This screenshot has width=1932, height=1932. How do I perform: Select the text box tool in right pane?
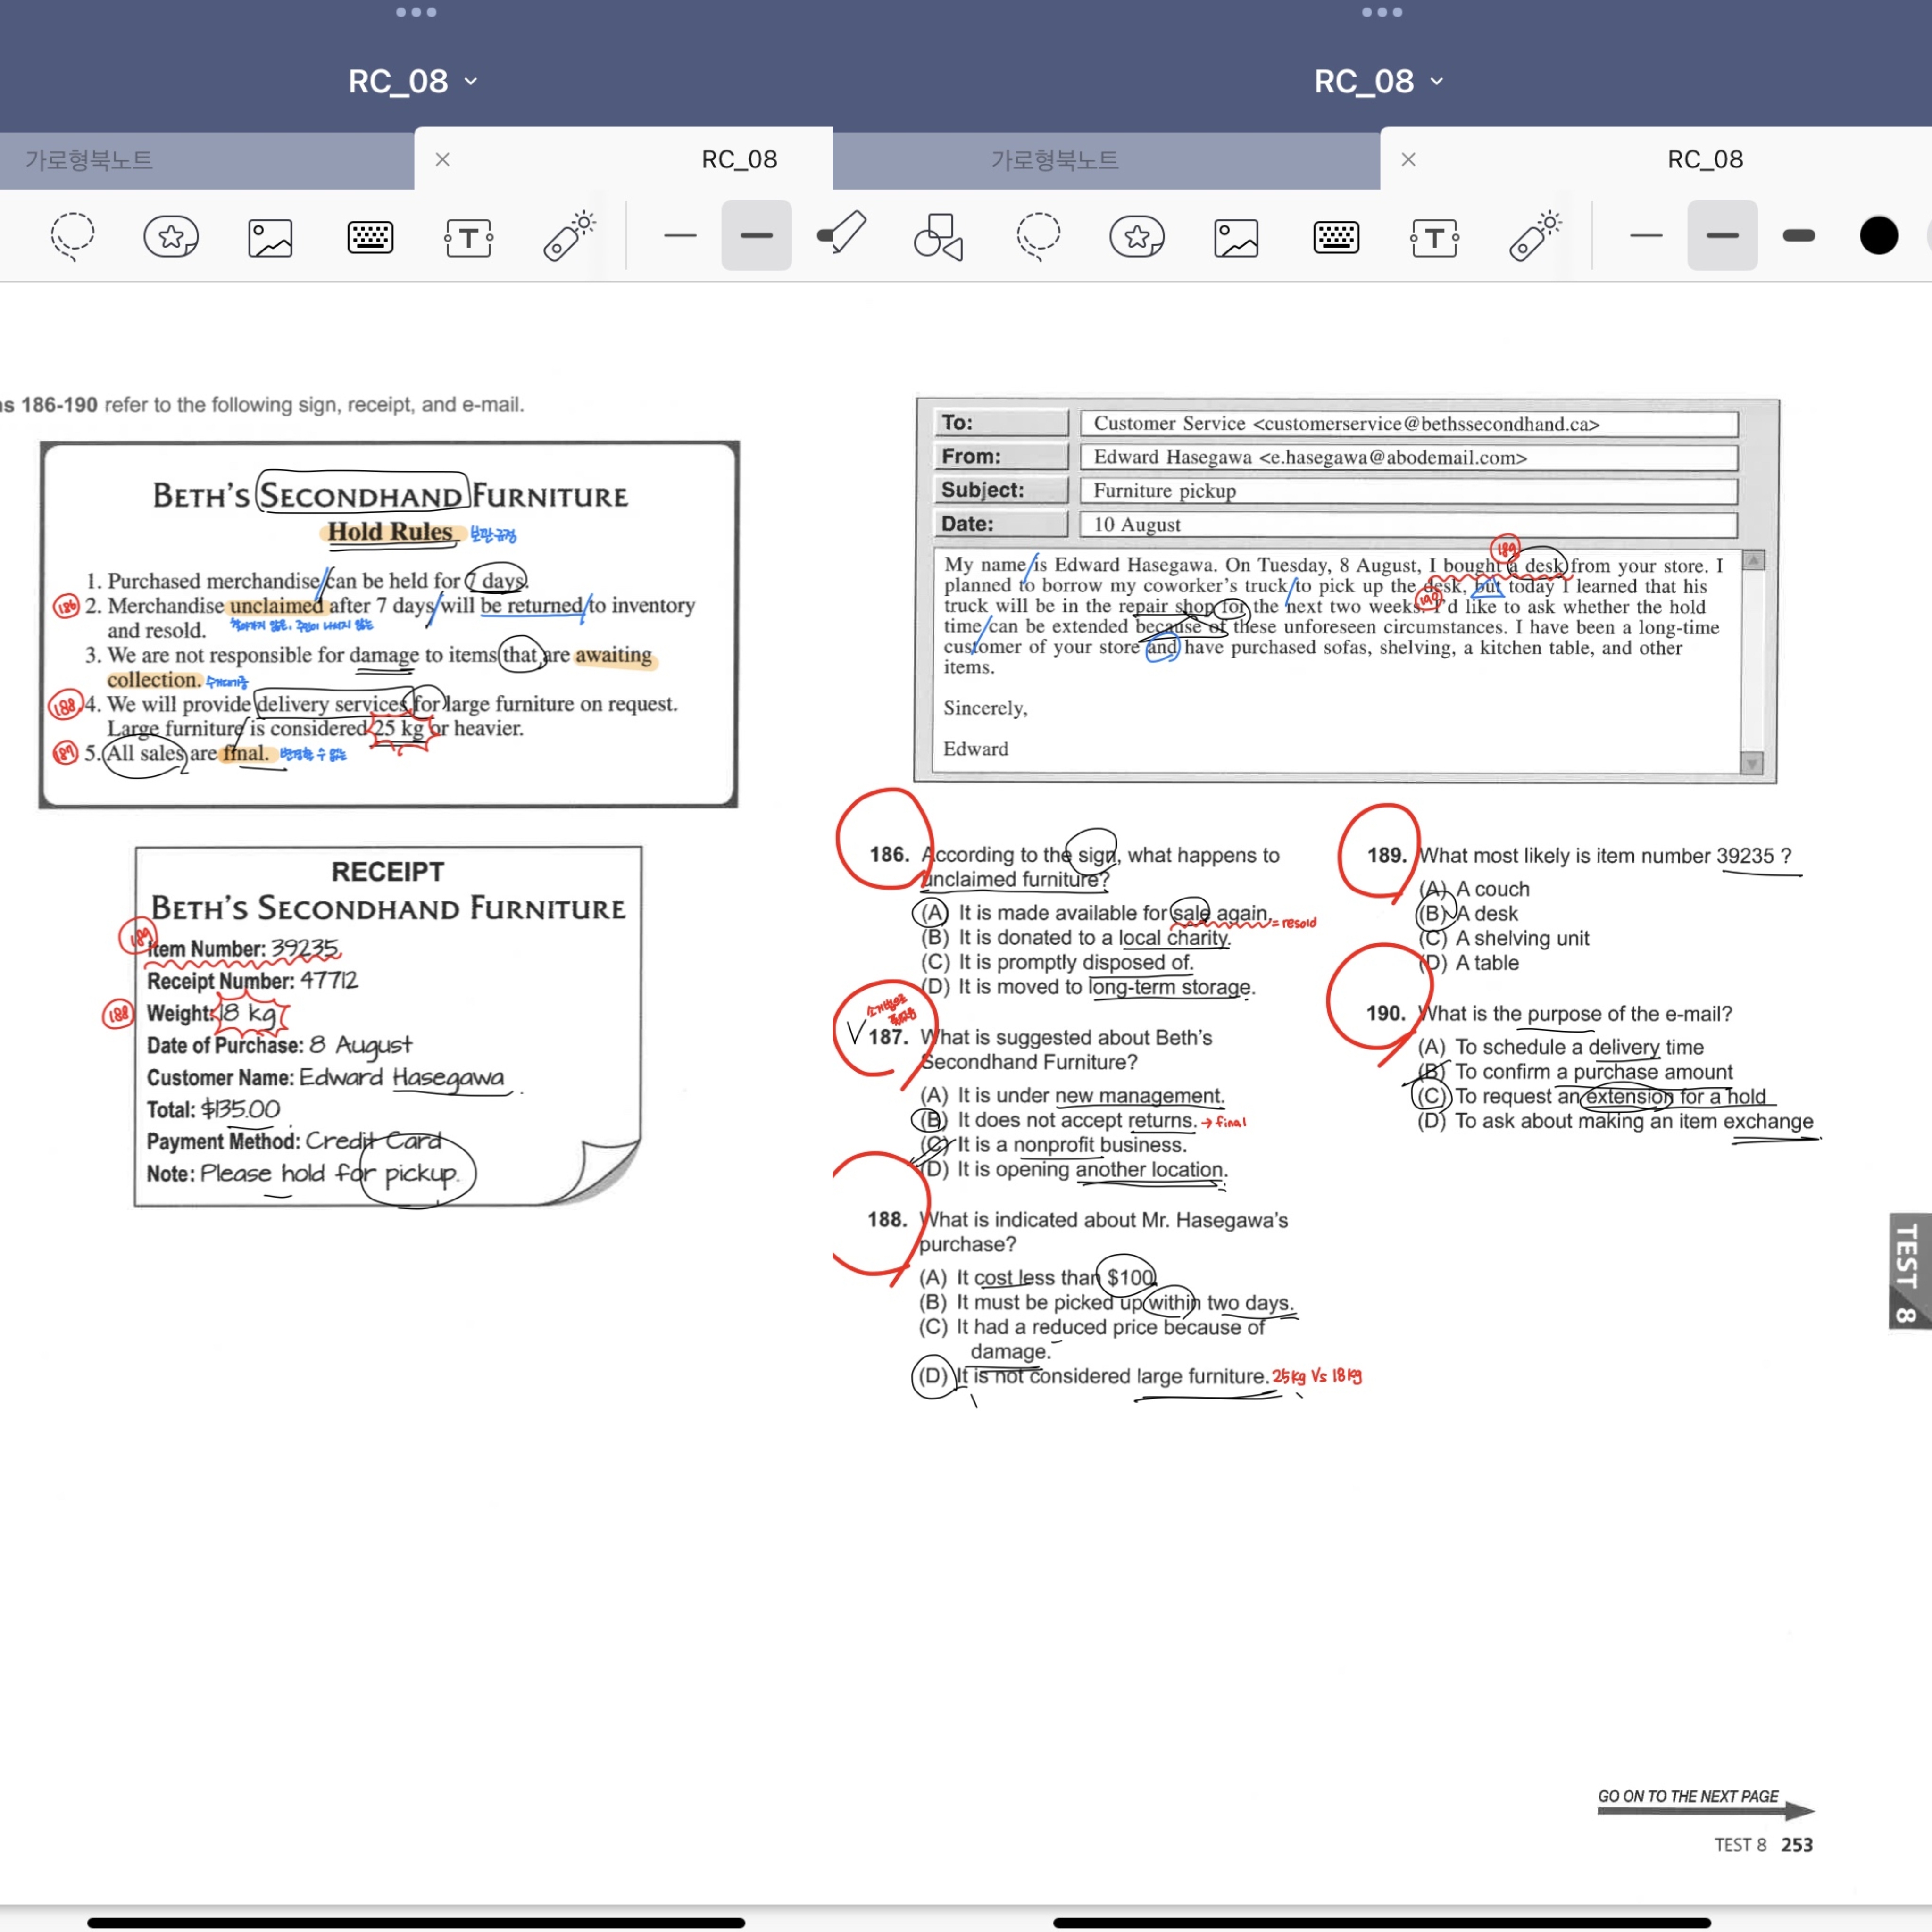tap(1434, 238)
